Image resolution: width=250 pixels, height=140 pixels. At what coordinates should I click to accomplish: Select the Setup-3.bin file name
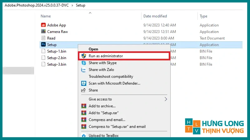(57, 64)
